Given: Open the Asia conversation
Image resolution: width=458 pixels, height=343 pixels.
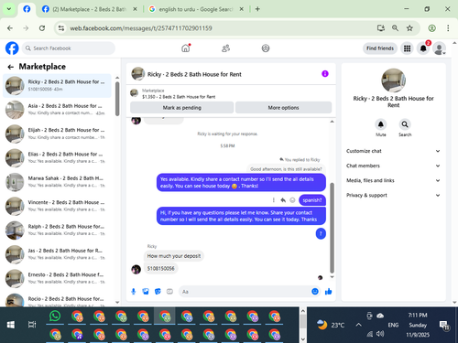Looking at the screenshot, I should 57,110.
